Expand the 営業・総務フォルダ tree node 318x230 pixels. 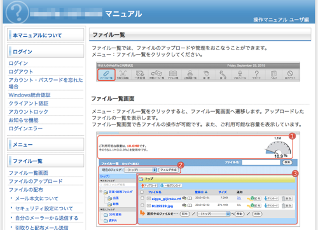tap(101, 191)
